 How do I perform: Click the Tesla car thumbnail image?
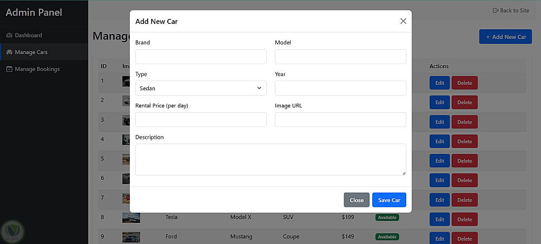tap(131, 218)
